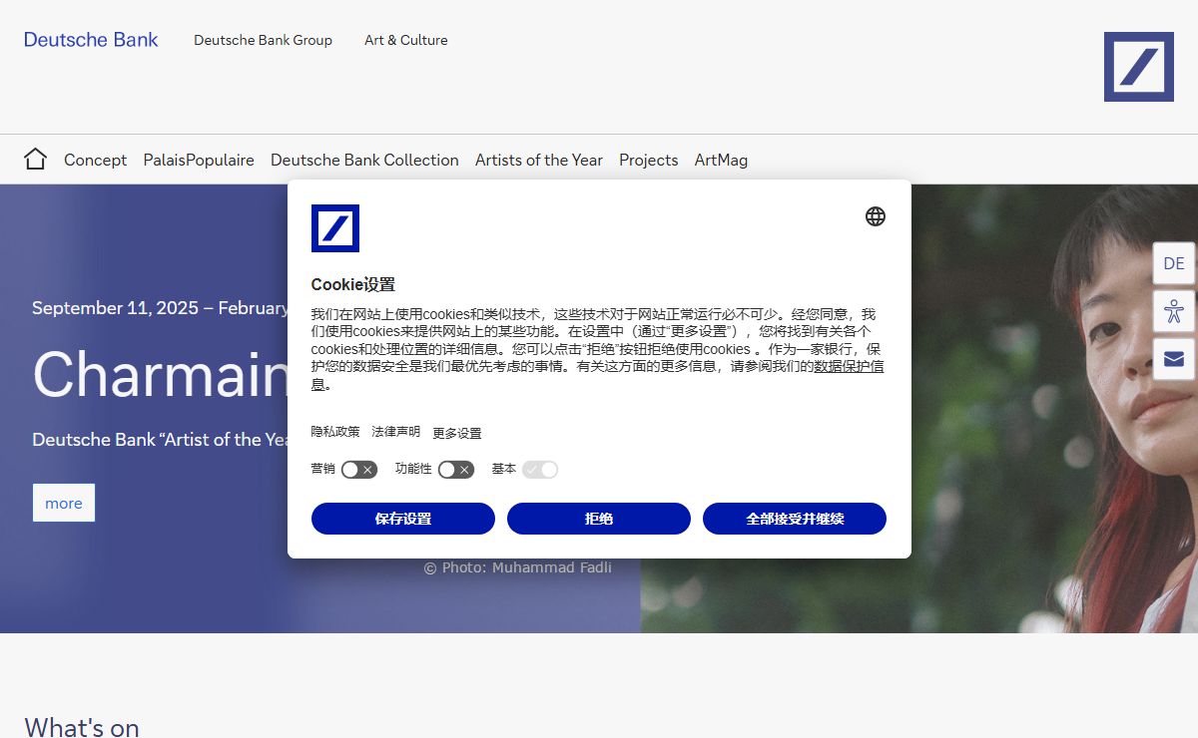Open Deutsche Bank Group header link
1198x738 pixels.
tap(263, 40)
